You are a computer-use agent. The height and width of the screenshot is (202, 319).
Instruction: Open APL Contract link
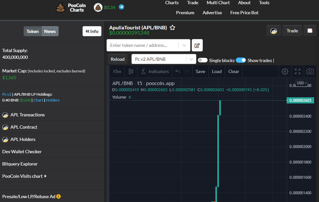click(24, 127)
